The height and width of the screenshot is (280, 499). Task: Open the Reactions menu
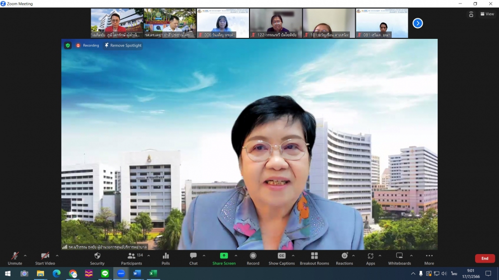(x=344, y=258)
